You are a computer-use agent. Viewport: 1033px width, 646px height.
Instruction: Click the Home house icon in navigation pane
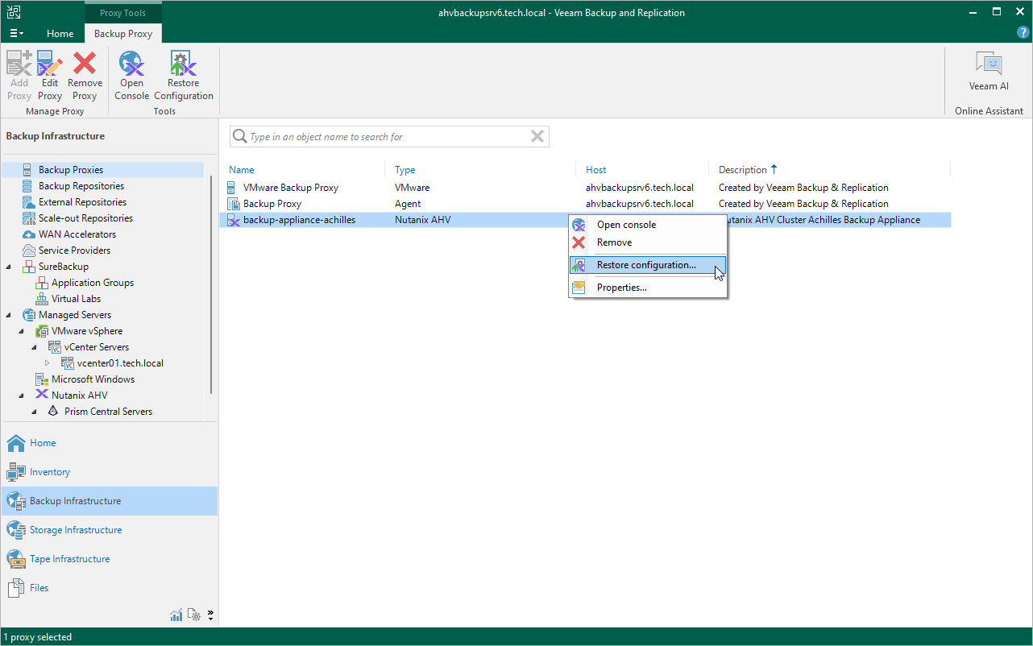point(16,443)
